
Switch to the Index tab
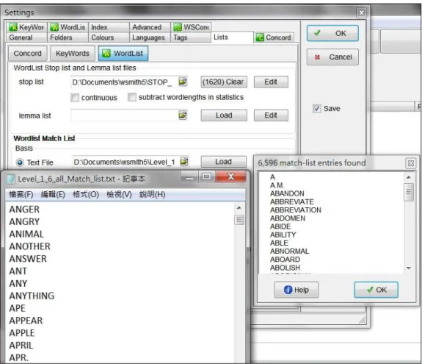109,27
